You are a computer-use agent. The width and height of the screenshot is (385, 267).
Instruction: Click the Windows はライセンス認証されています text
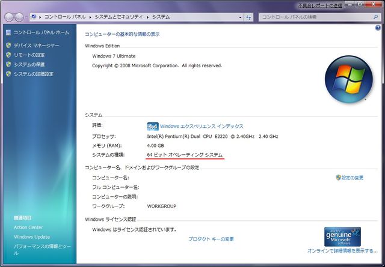(134, 230)
